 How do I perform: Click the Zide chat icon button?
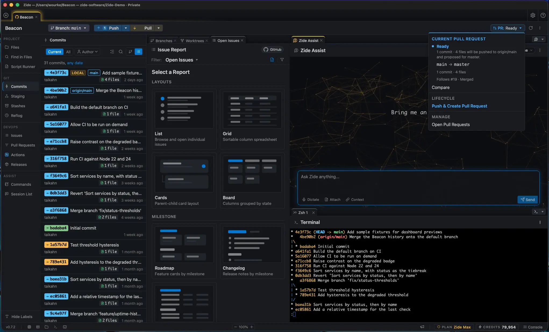pyautogui.click(x=536, y=39)
